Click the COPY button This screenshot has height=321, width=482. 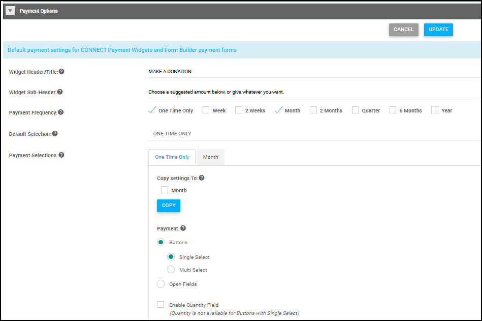[x=169, y=206]
